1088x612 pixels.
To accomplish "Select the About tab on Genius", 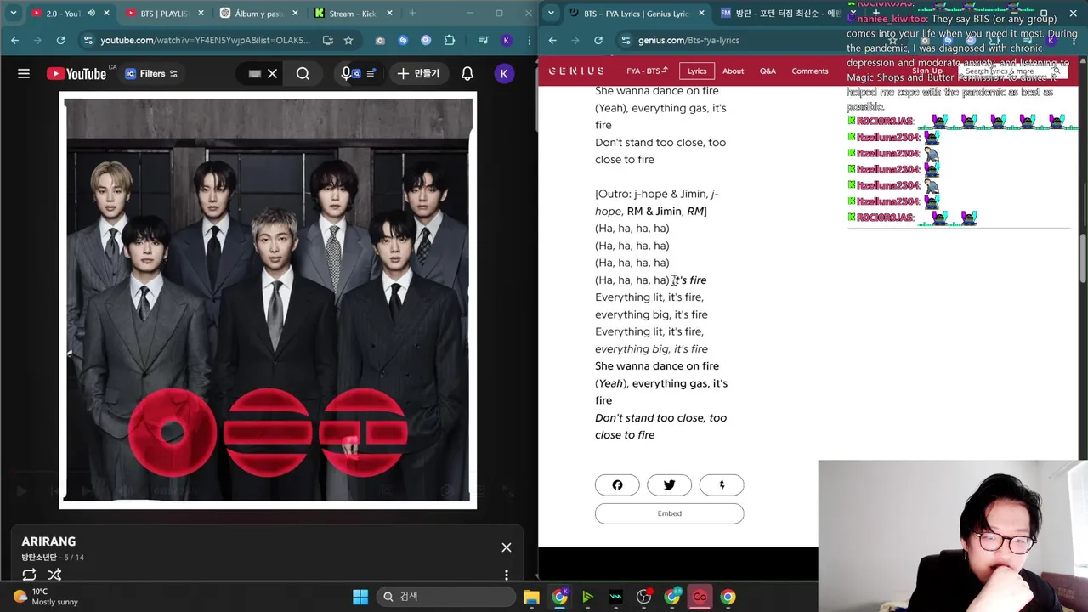I will click(x=734, y=71).
